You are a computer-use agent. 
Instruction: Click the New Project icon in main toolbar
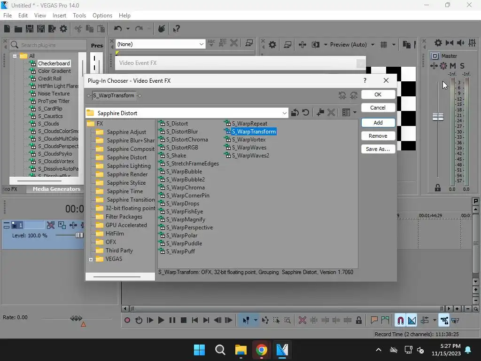[7, 29]
